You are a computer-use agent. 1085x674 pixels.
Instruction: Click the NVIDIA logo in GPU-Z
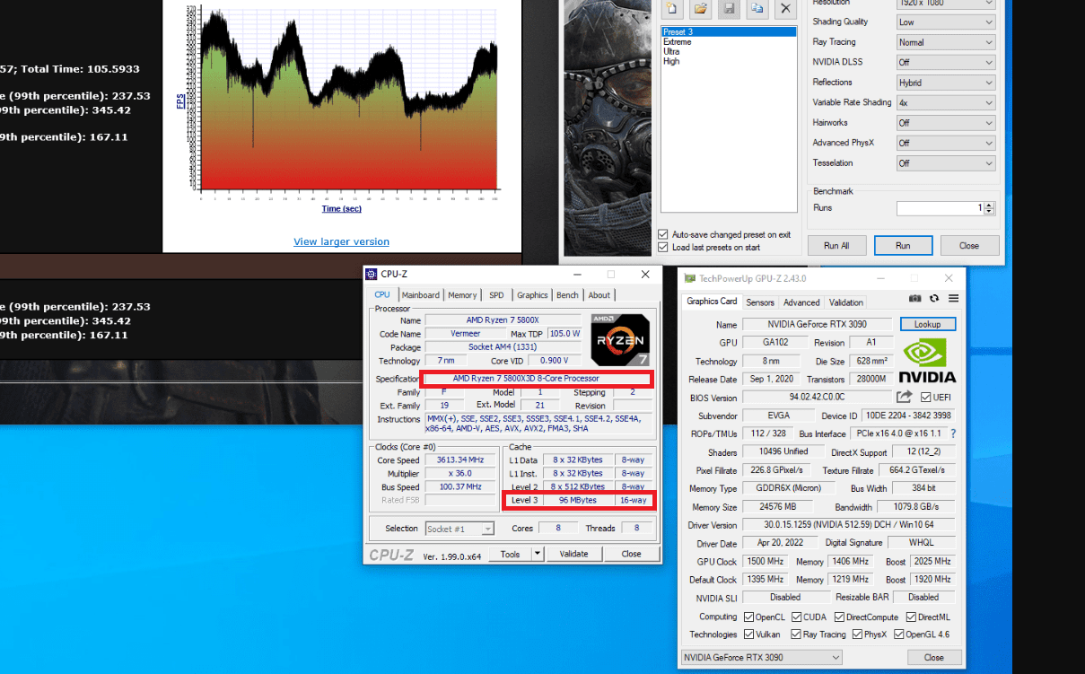927,360
